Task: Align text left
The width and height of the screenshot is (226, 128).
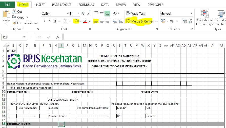Action: pos(96,21)
